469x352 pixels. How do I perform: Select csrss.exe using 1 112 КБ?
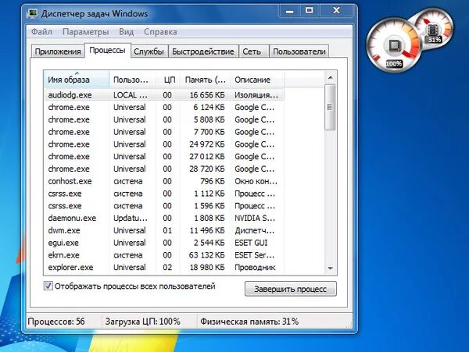(x=164, y=194)
